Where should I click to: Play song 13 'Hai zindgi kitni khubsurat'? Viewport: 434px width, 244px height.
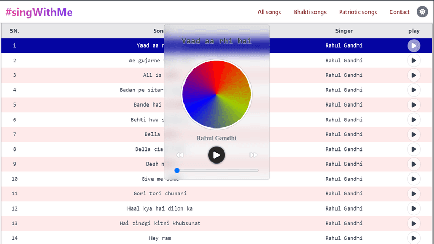coord(414,223)
